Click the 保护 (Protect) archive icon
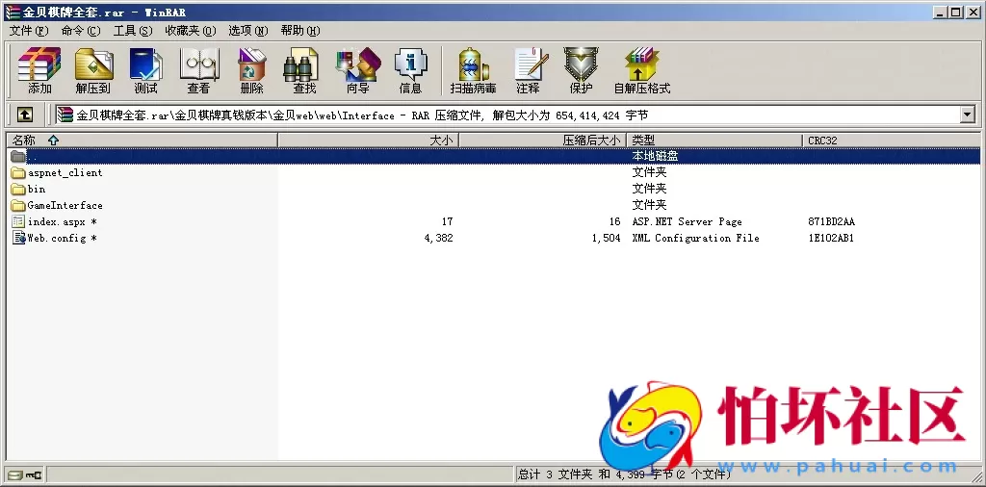The width and height of the screenshot is (986, 487). [581, 70]
